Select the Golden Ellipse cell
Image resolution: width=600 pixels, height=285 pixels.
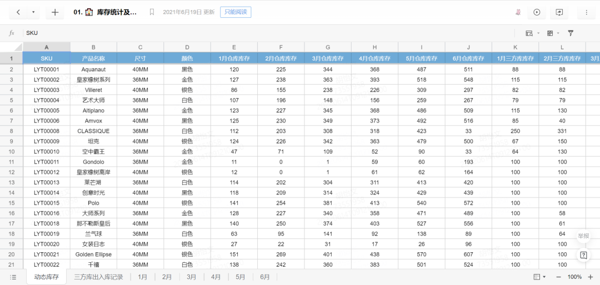(93, 255)
